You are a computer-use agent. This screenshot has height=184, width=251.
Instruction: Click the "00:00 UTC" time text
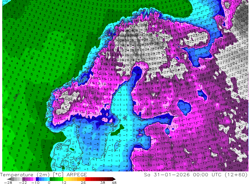(x=208, y=175)
